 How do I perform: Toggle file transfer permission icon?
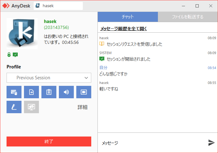[31, 92]
